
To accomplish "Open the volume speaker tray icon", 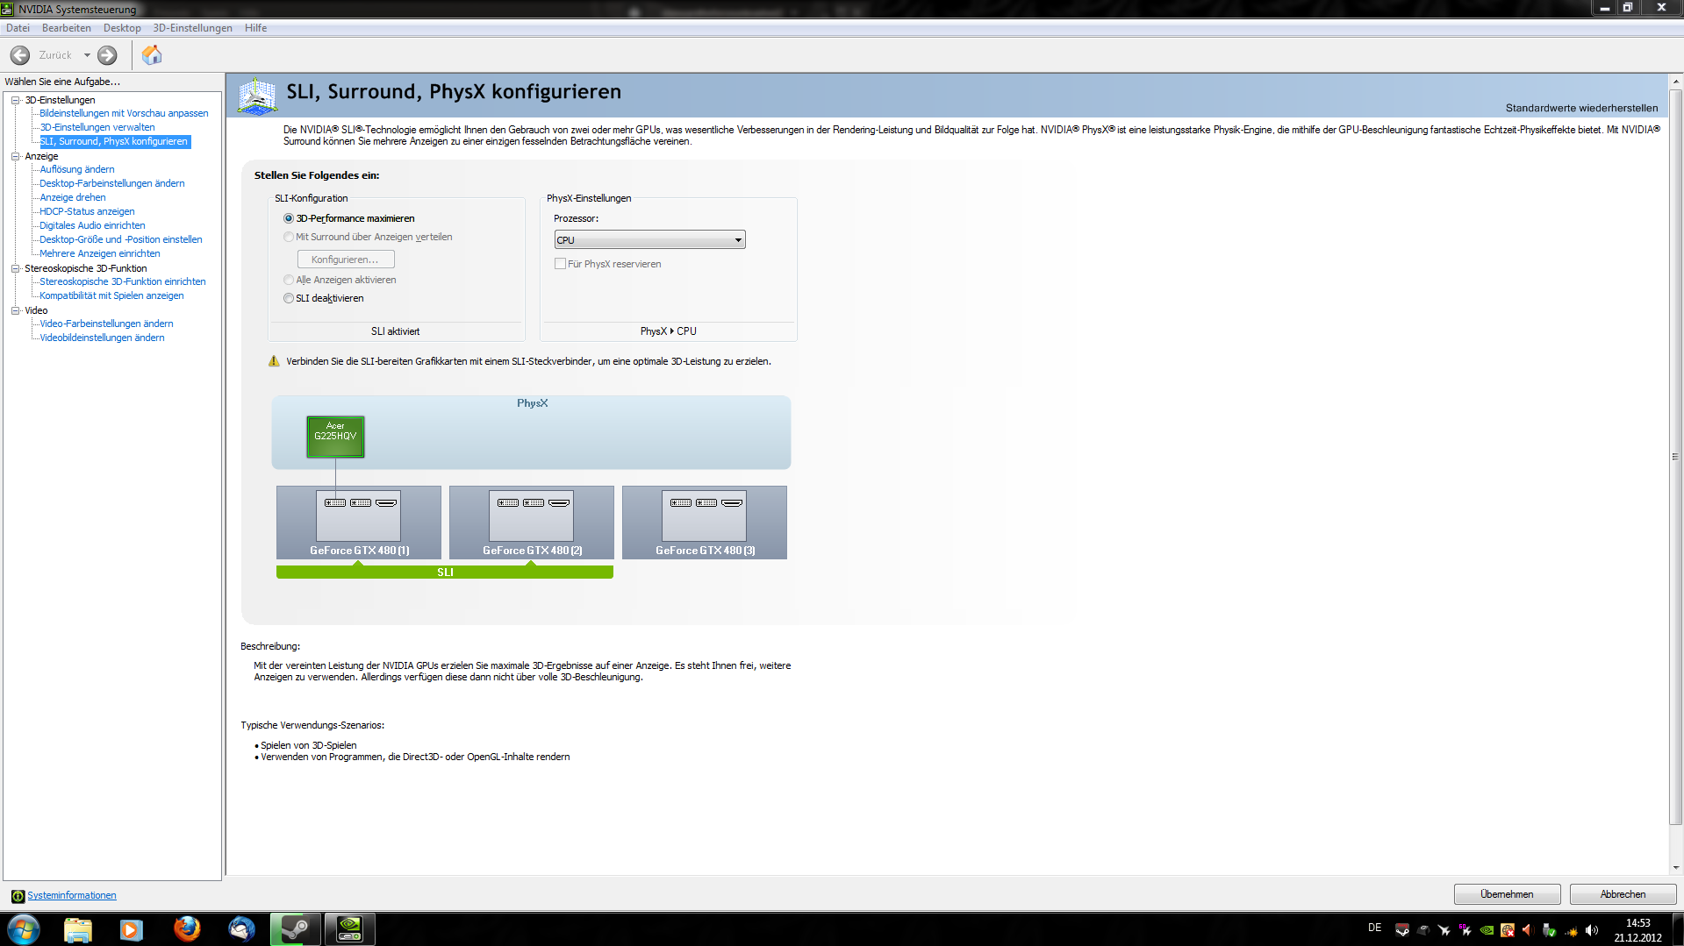I will point(1592,930).
